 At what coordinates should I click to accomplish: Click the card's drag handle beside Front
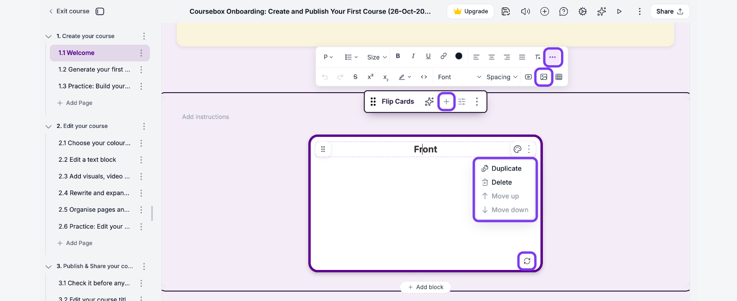click(323, 149)
